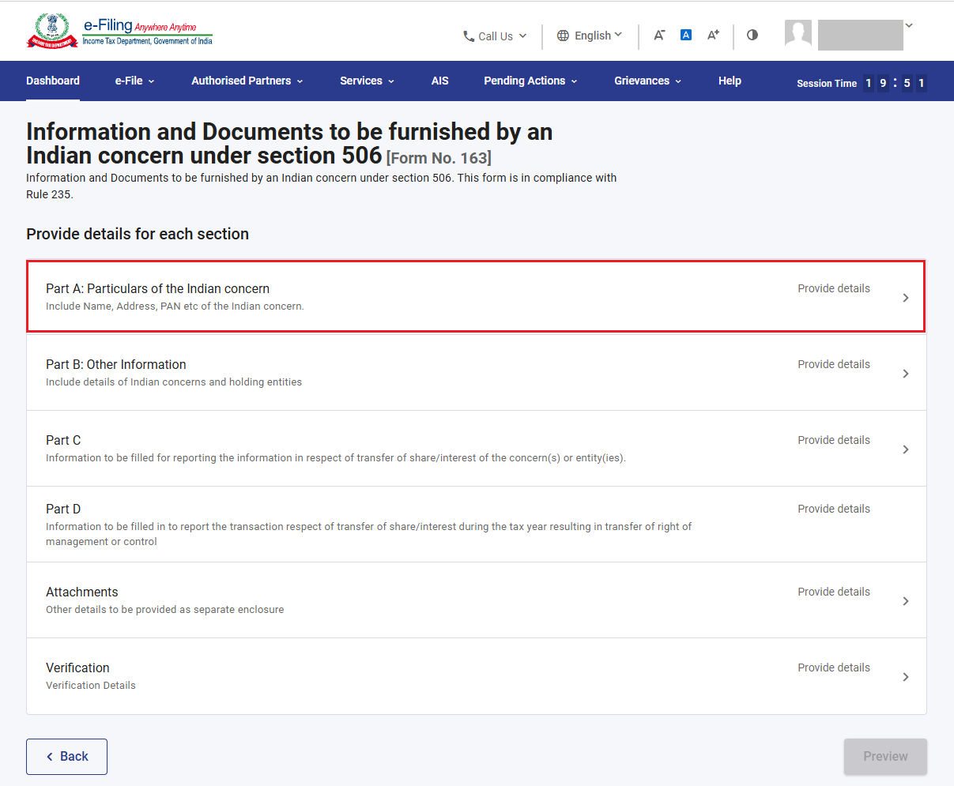Click Provide details for Part B
954x786 pixels.
834,364
